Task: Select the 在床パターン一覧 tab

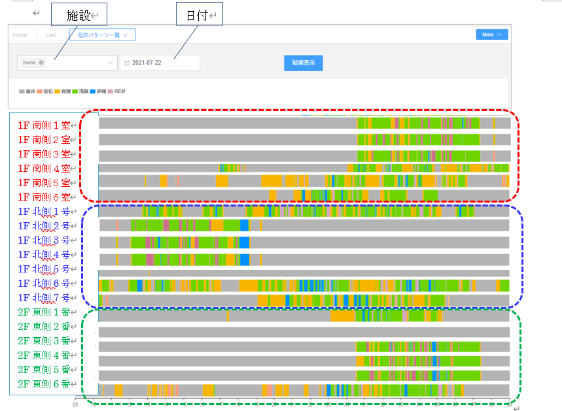Action: pyautogui.click(x=98, y=35)
